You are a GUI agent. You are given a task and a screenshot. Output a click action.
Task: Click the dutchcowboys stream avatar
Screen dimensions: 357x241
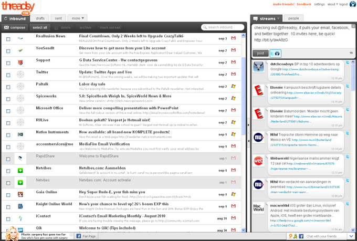[258, 67]
